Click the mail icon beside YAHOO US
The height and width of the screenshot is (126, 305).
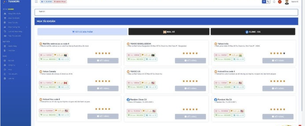(128, 72)
